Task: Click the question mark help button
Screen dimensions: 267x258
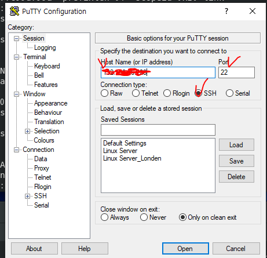Action: [226, 11]
